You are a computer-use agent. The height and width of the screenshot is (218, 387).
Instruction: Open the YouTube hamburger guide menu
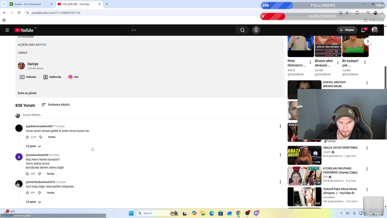click(7, 30)
